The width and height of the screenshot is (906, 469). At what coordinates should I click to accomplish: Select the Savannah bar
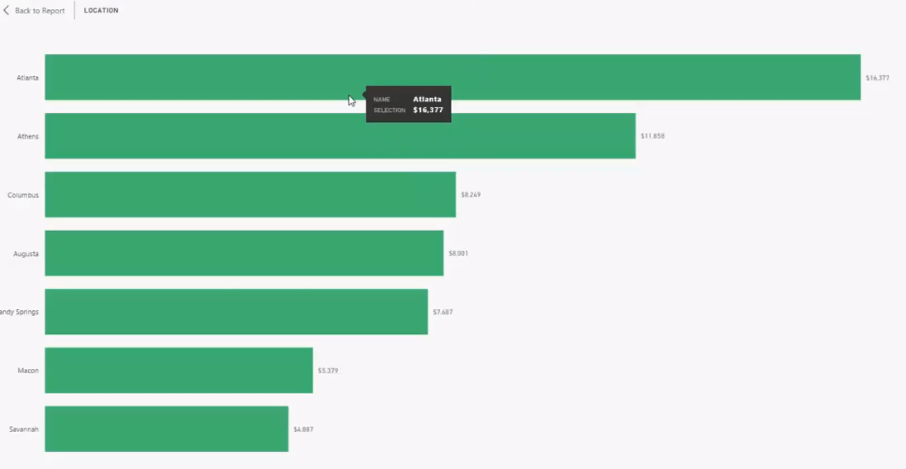coord(167,429)
